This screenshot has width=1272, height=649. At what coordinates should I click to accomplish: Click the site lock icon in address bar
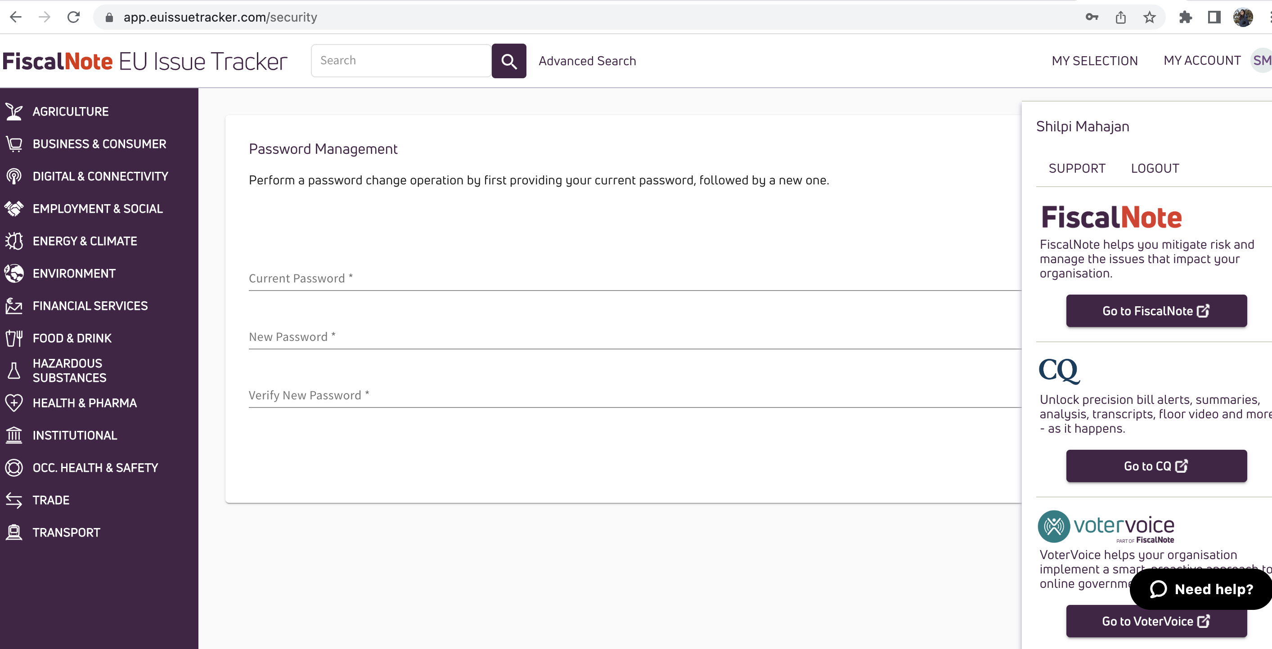click(110, 17)
